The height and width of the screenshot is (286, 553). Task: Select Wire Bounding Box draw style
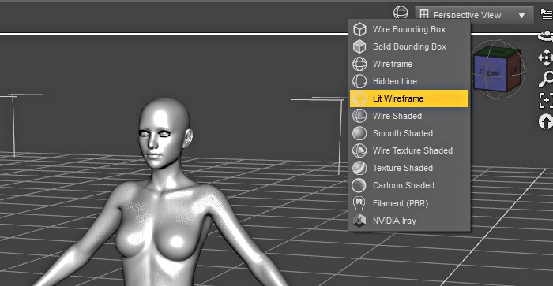coord(409,30)
